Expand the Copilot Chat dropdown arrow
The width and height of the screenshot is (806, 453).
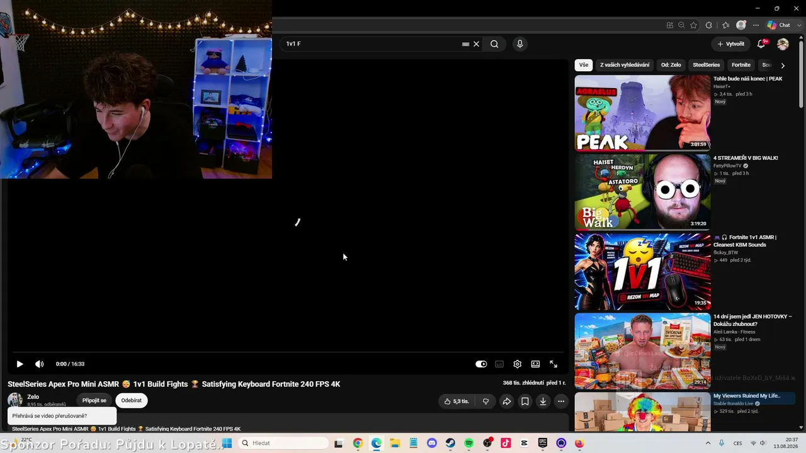point(798,25)
